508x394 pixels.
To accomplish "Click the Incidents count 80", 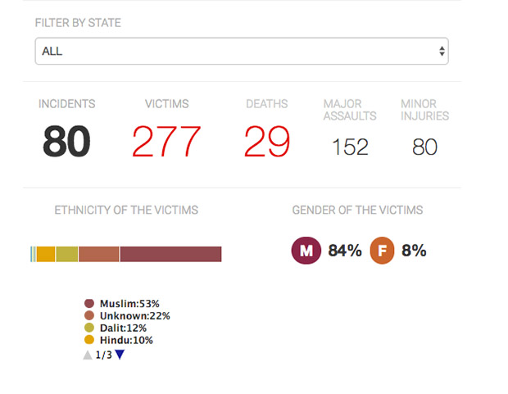I will pyautogui.click(x=66, y=142).
